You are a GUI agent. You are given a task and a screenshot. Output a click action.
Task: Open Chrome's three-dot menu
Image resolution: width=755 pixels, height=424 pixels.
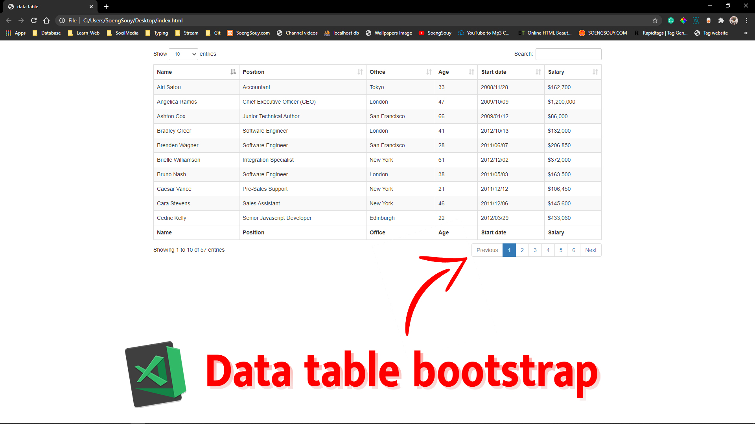pyautogui.click(x=747, y=20)
